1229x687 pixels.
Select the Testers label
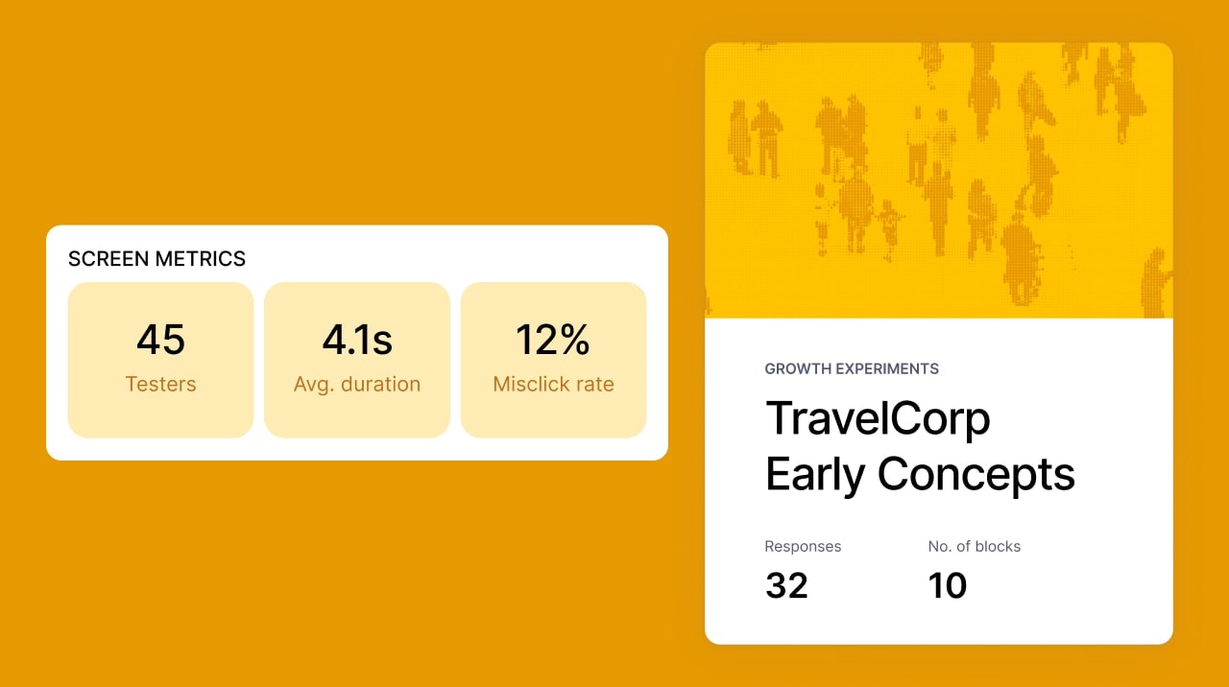tap(160, 385)
